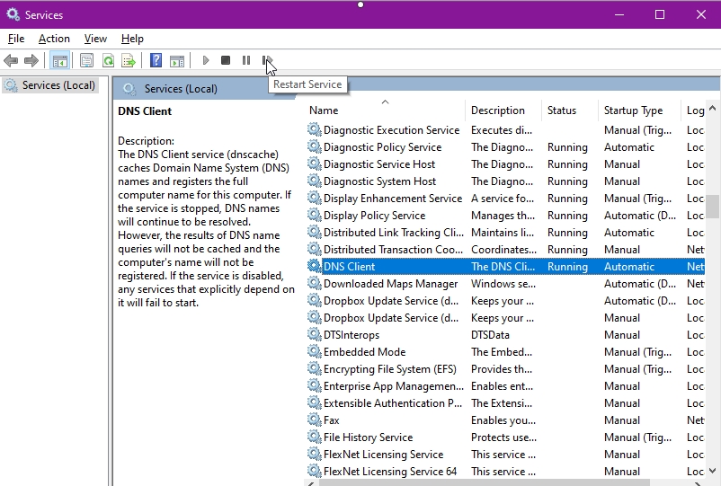Click the Properties toolbar icon
This screenshot has height=486, width=721.
tap(86, 60)
